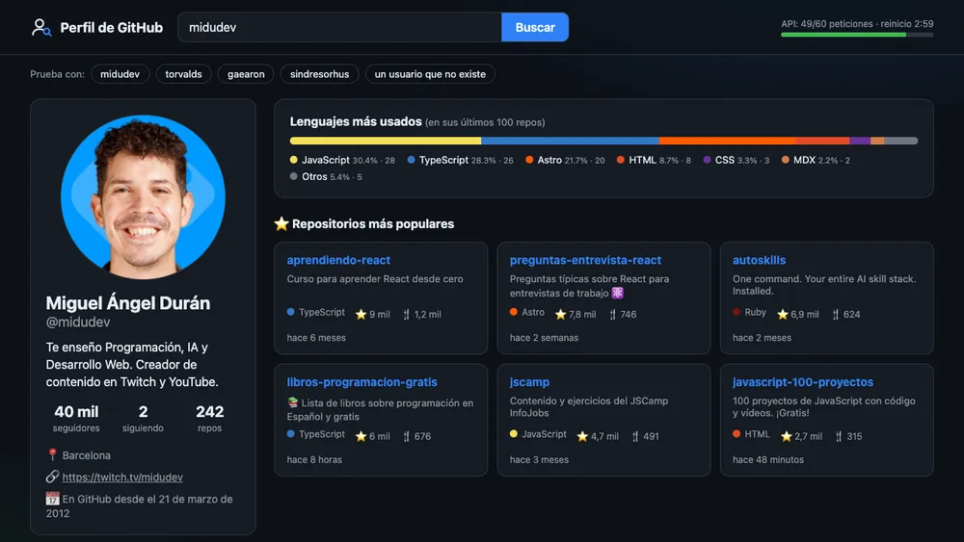Click the blue TypeScript legend dot
The height and width of the screenshot is (542, 964).
(x=412, y=160)
